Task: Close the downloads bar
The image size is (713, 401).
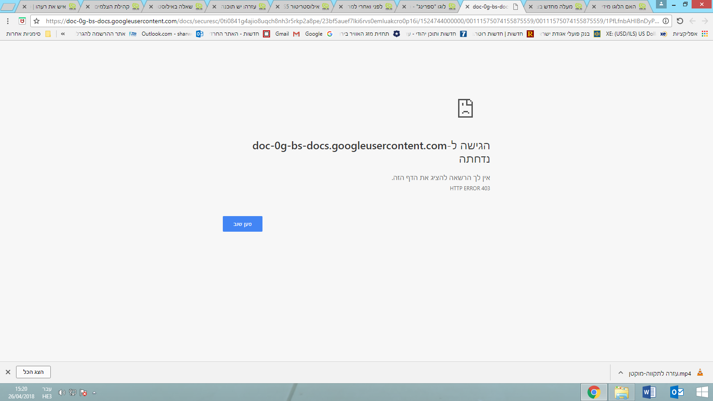Action: pyautogui.click(x=8, y=372)
